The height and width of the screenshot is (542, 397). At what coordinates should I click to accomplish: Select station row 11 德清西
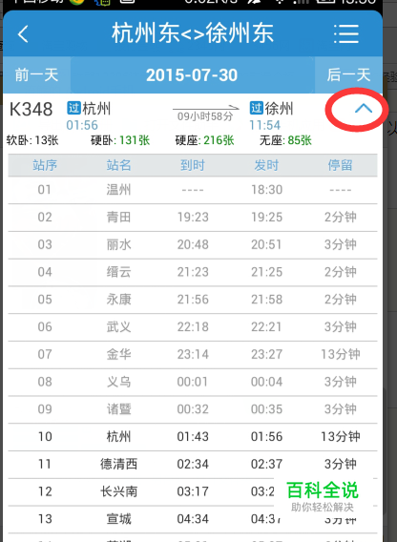click(193, 464)
